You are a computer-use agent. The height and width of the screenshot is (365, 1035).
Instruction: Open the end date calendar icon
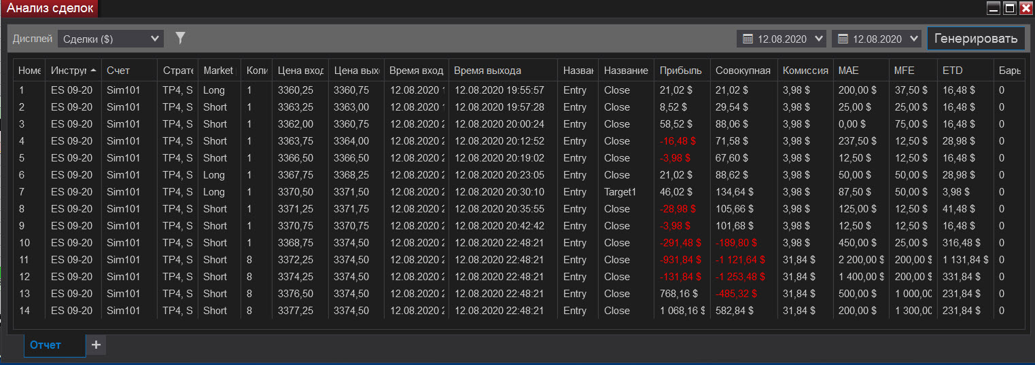coord(843,39)
